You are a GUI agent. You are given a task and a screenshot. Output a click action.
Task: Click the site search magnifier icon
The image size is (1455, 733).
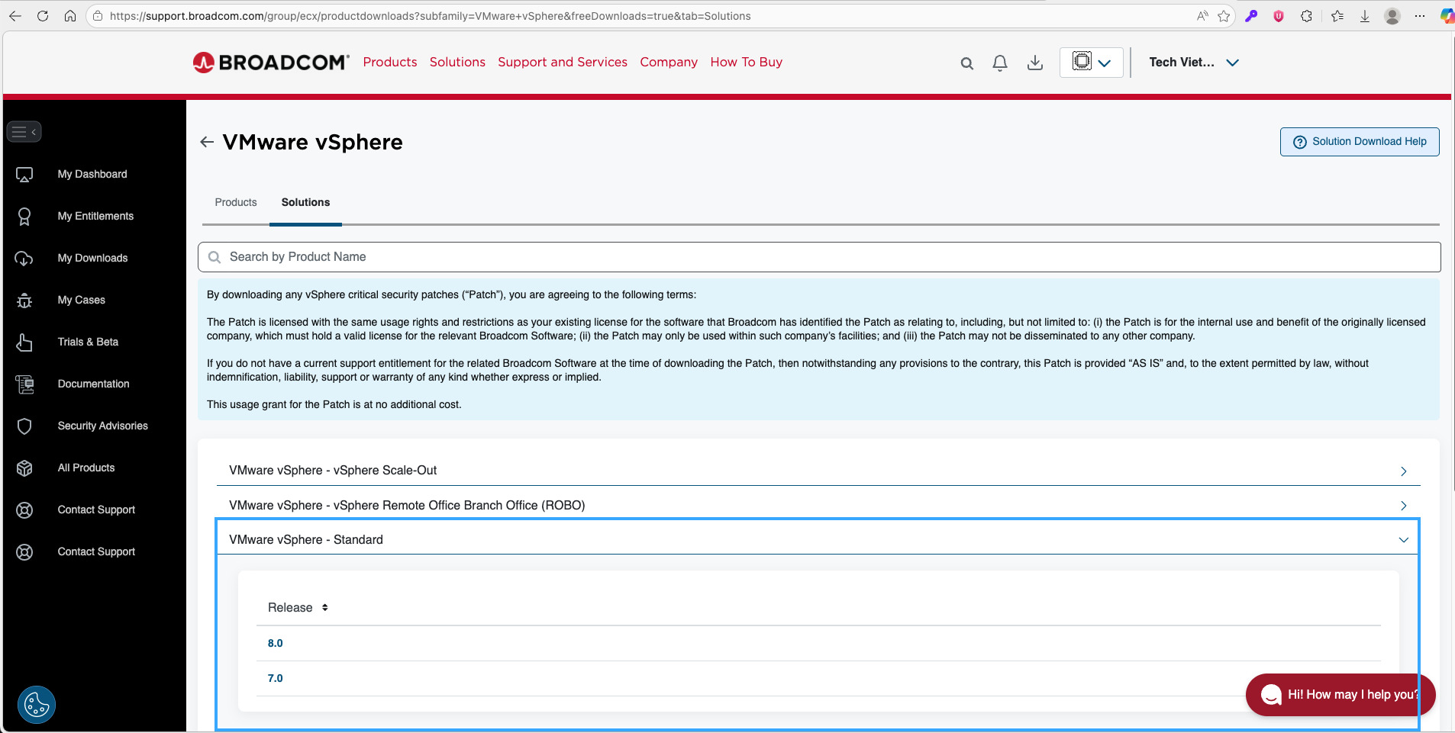967,63
